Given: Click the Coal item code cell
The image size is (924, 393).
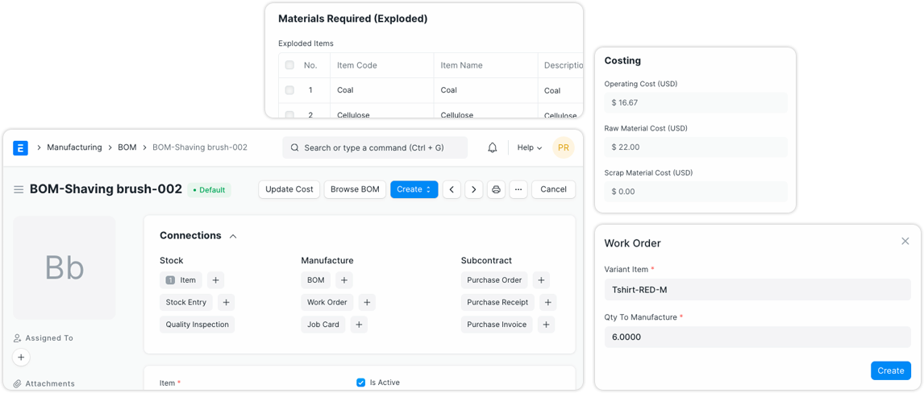Looking at the screenshot, I should (x=381, y=90).
